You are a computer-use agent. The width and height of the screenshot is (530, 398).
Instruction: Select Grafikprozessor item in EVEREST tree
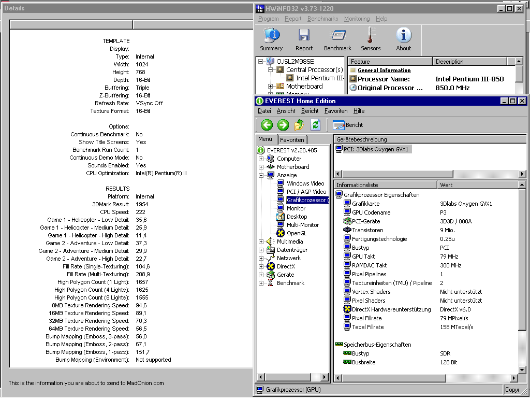(307, 200)
